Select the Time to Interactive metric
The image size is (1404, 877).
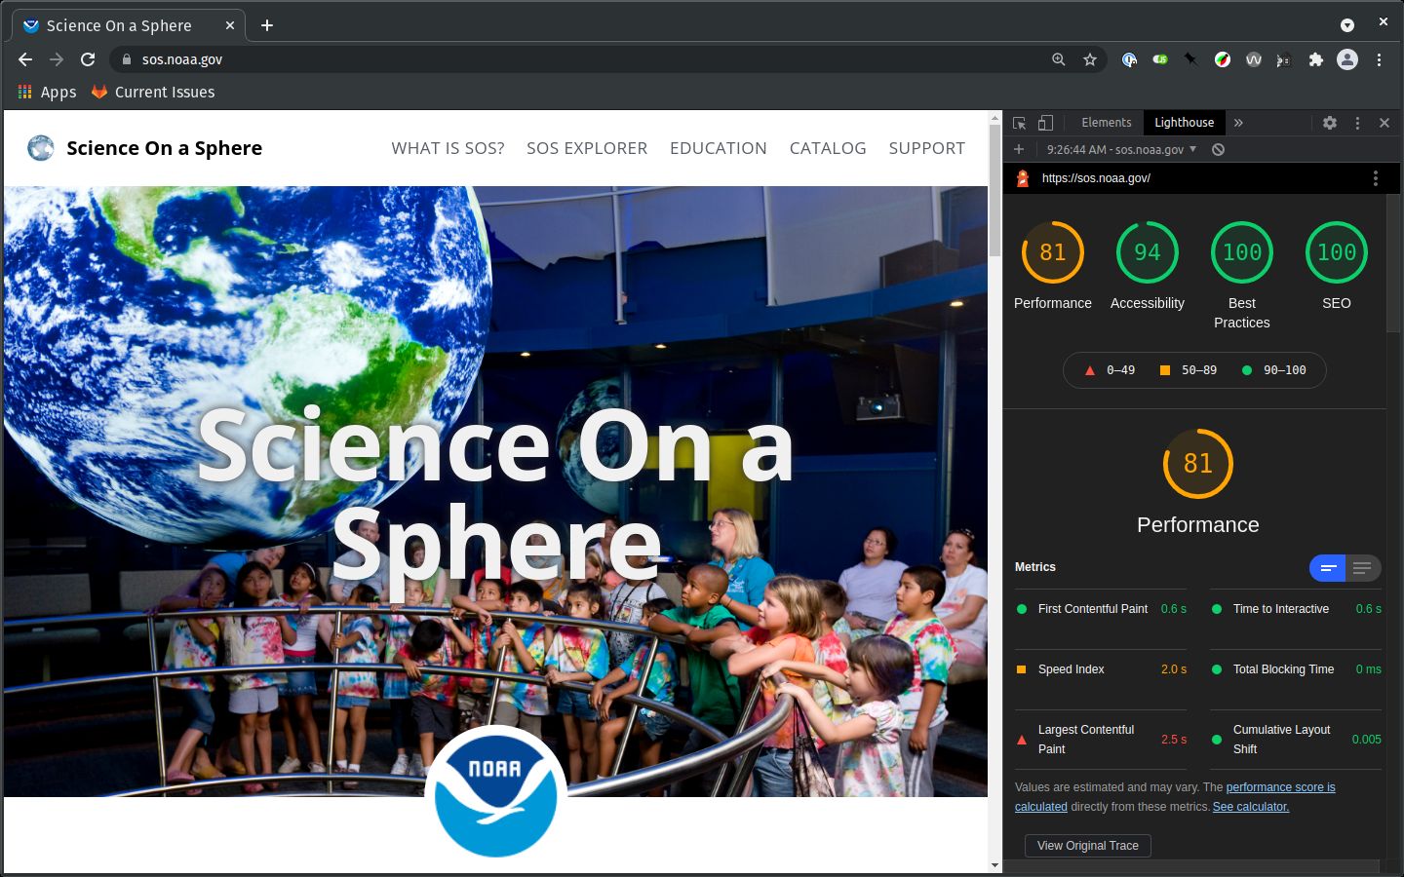[x=1296, y=609]
